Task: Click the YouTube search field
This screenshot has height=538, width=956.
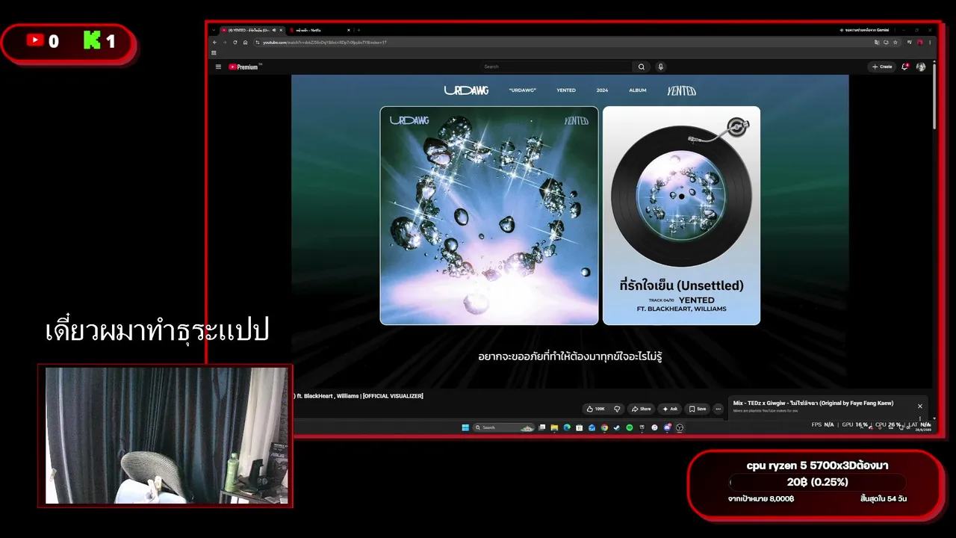Action: pos(556,67)
